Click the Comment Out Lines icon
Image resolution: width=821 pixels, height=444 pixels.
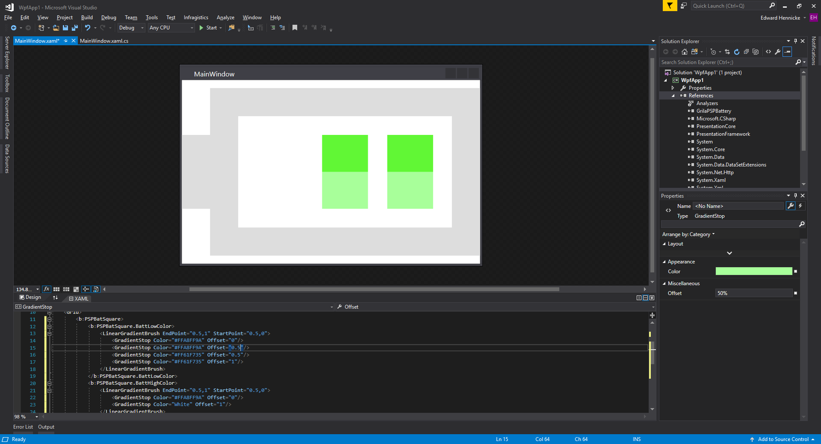(x=272, y=28)
